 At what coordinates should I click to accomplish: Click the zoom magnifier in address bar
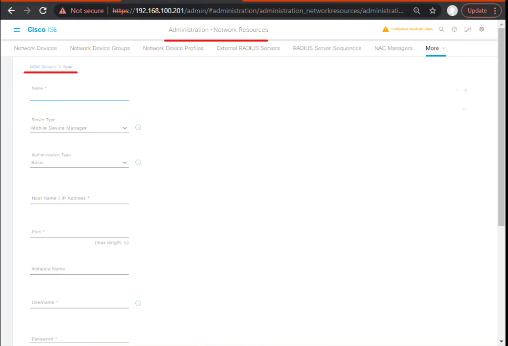click(x=417, y=11)
